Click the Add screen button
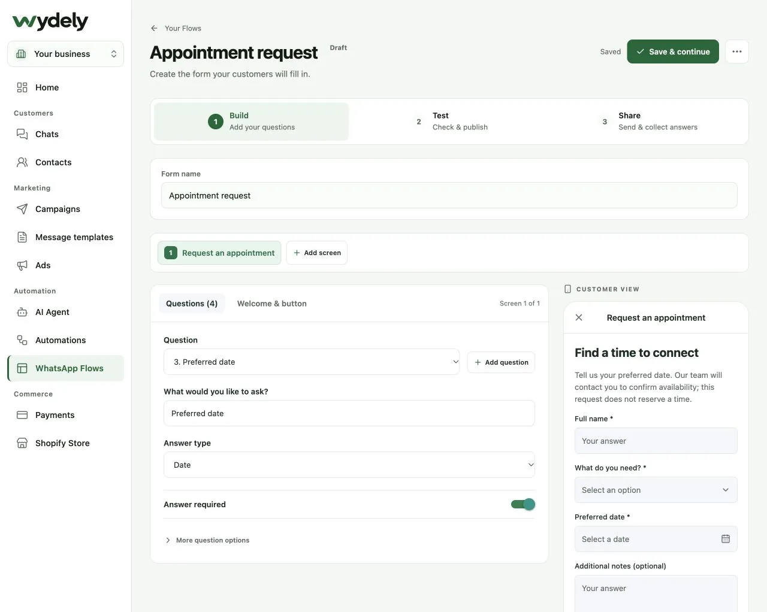This screenshot has width=767, height=612. click(x=317, y=253)
